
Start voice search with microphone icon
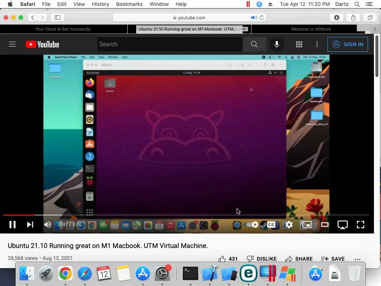coord(276,44)
